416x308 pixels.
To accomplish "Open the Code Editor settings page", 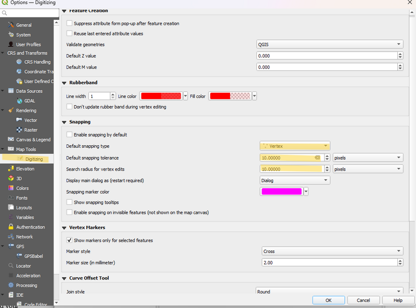I will pos(35,304).
